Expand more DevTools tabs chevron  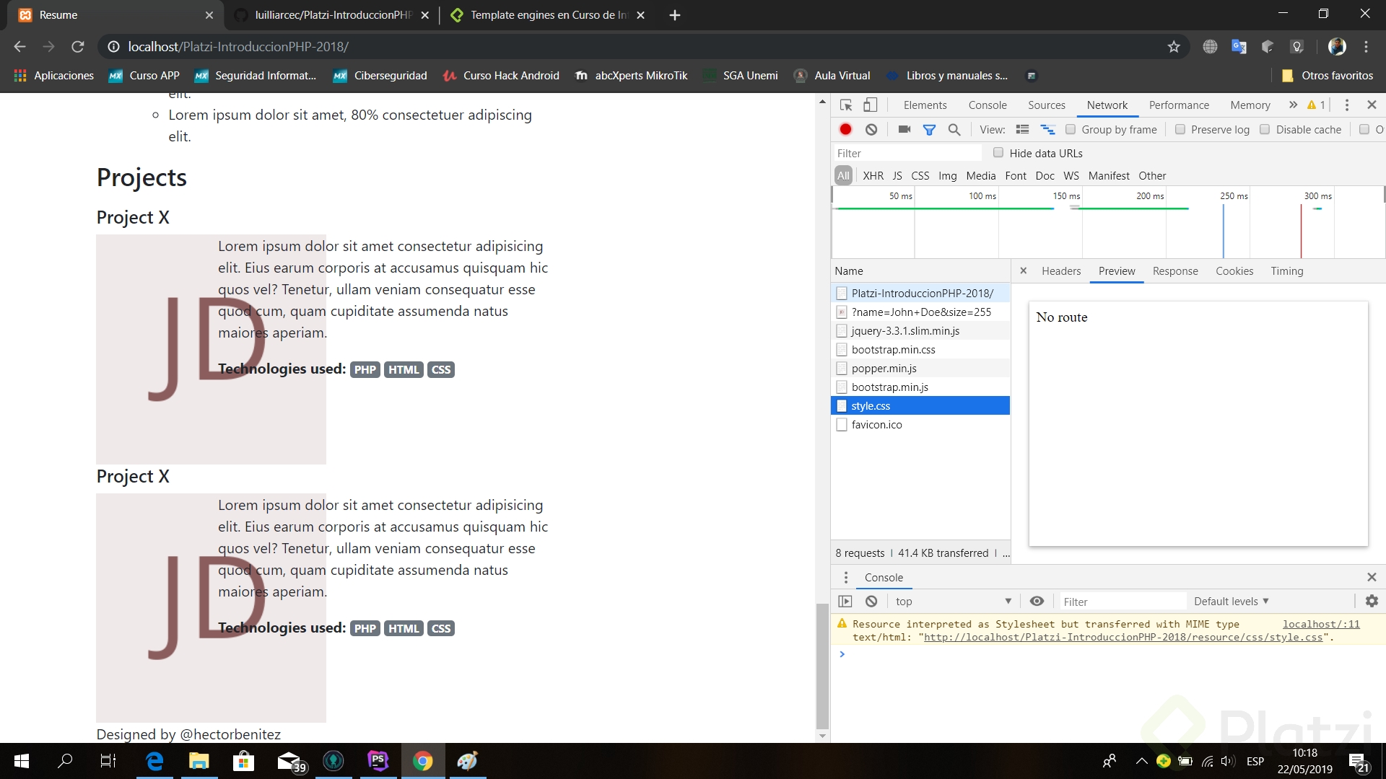pos(1293,105)
